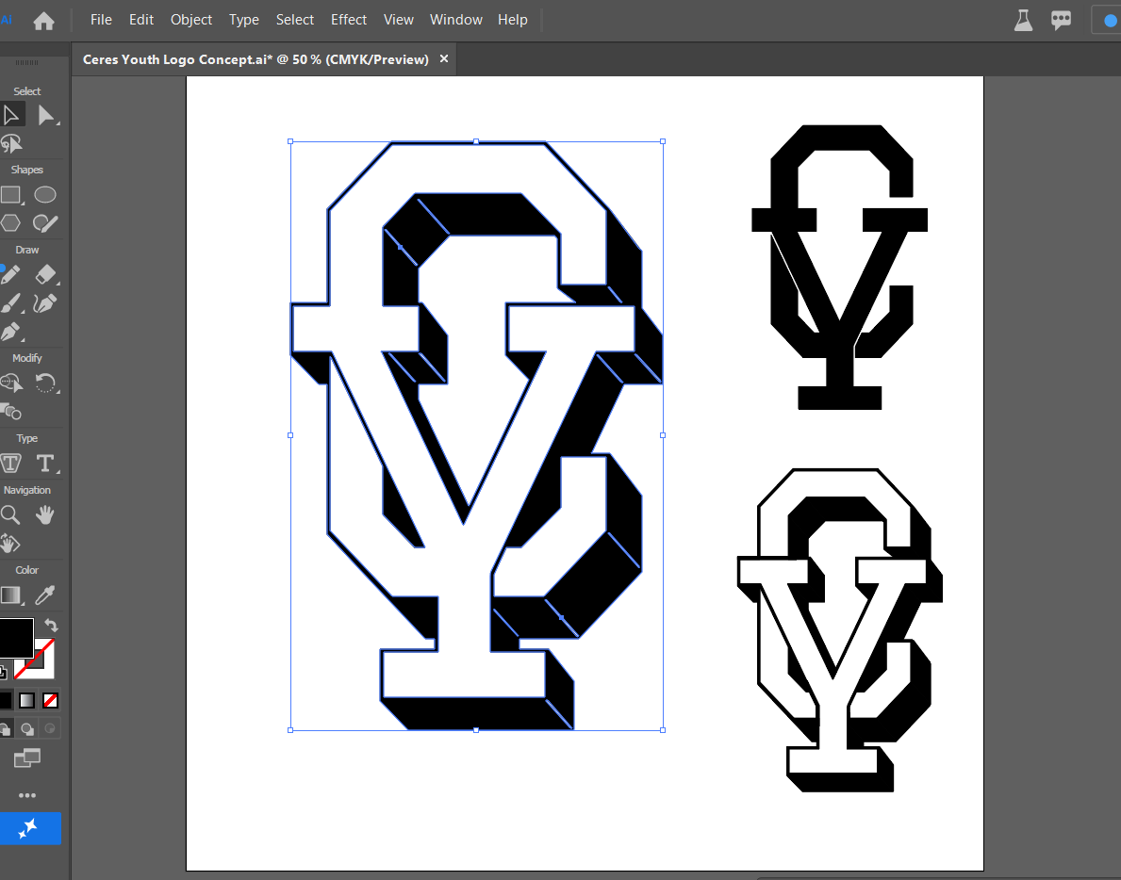1121x880 pixels.
Task: Pick the Hand pan tool
Action: click(x=45, y=515)
